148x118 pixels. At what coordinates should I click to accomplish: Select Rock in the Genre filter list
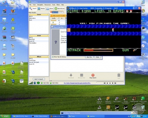39,20
